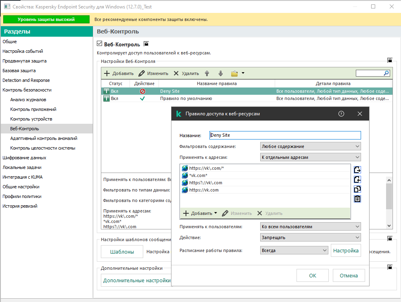Move the rule down with the arrow icon
This screenshot has width=401, height=302.
(x=220, y=73)
